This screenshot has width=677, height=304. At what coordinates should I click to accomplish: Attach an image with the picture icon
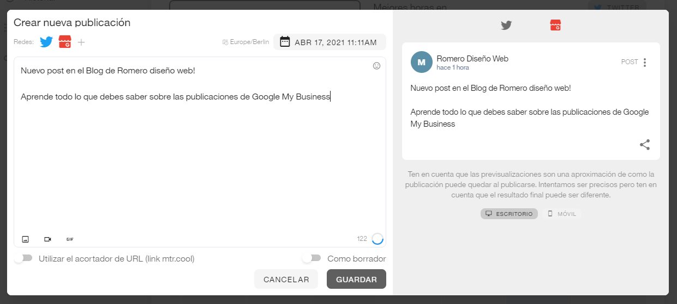tap(25, 239)
